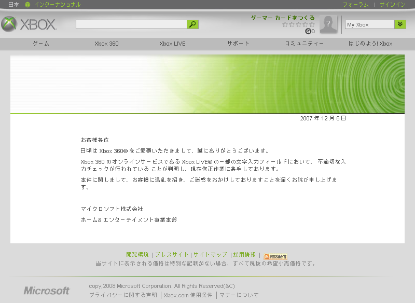The height and width of the screenshot is (303, 415).
Task: Click the サインイン link
Action: pyautogui.click(x=393, y=5)
